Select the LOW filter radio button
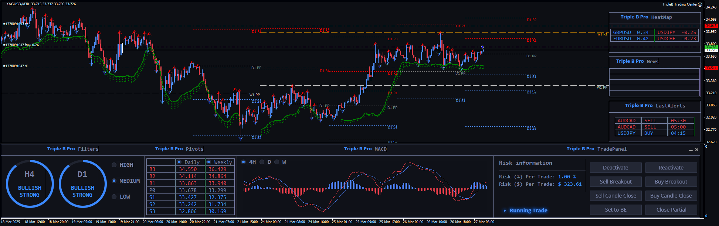719x226 pixels. [114, 197]
